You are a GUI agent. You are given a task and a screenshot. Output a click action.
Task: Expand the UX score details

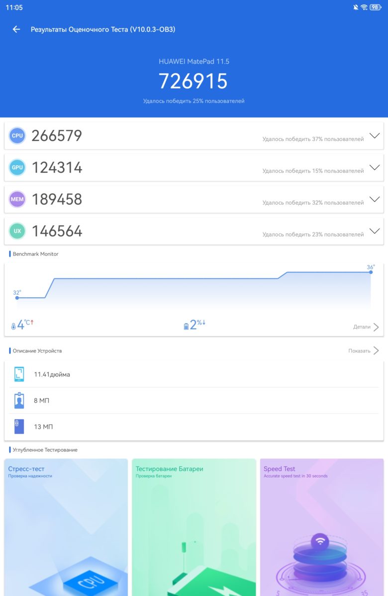375,231
